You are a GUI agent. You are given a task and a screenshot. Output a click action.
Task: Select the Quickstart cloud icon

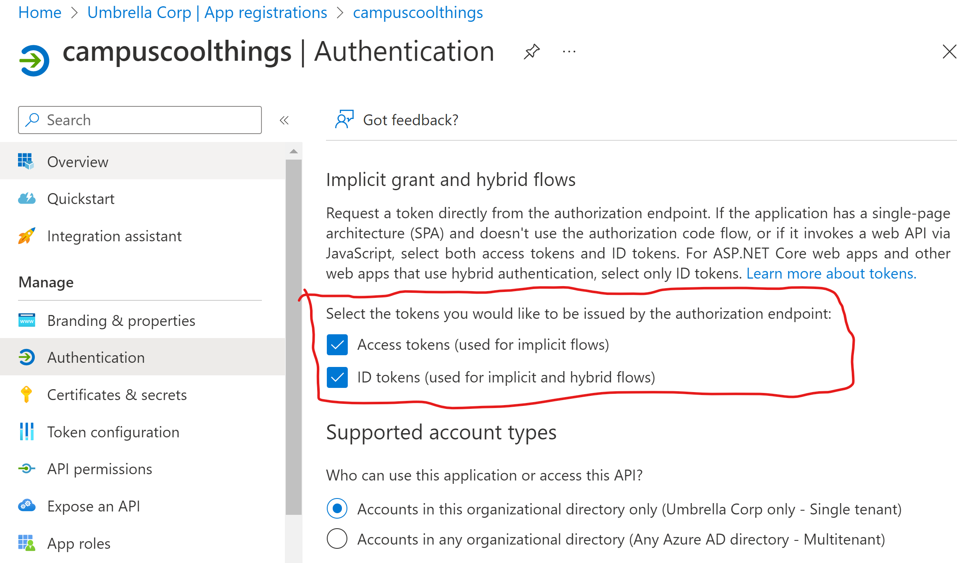coord(26,198)
